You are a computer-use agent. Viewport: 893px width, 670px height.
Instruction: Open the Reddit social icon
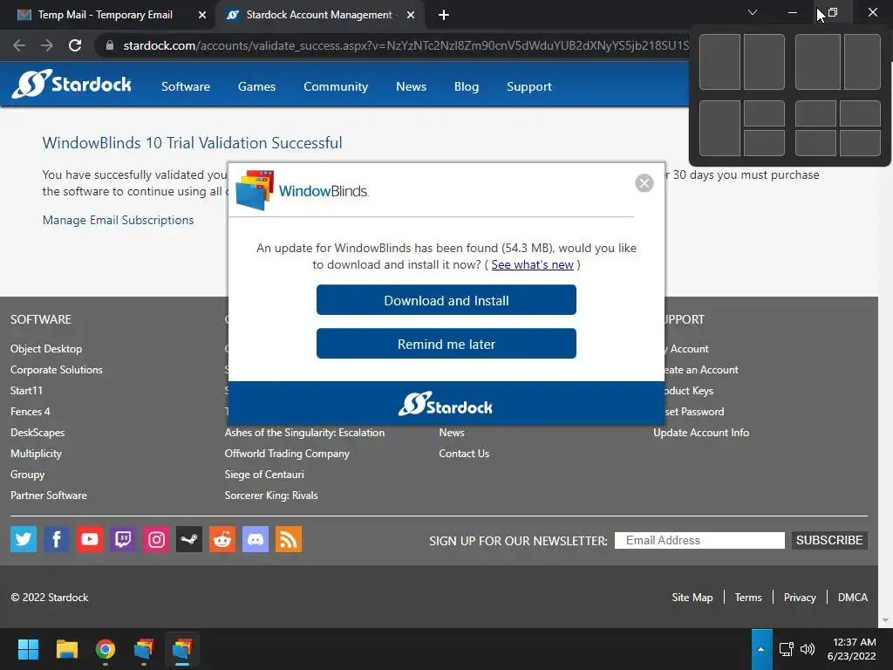pos(222,539)
